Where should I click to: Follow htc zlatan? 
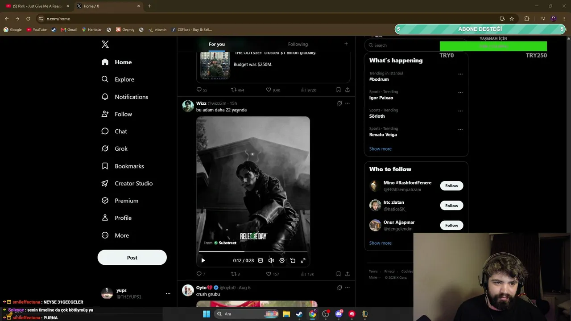tap(451, 206)
